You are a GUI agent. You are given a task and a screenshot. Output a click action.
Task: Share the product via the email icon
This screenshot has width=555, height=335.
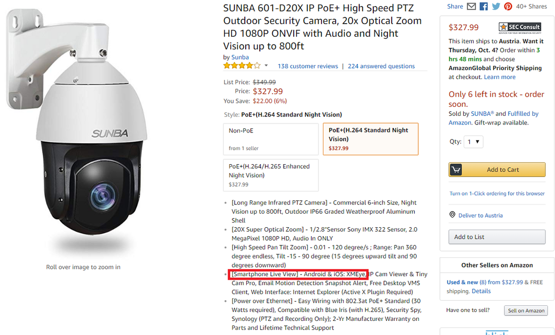[471, 7]
